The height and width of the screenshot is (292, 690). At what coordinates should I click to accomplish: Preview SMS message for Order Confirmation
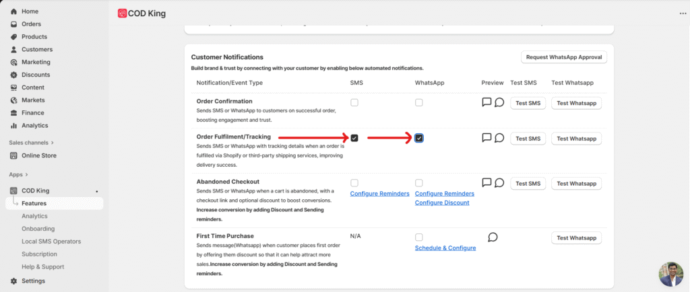pos(487,103)
